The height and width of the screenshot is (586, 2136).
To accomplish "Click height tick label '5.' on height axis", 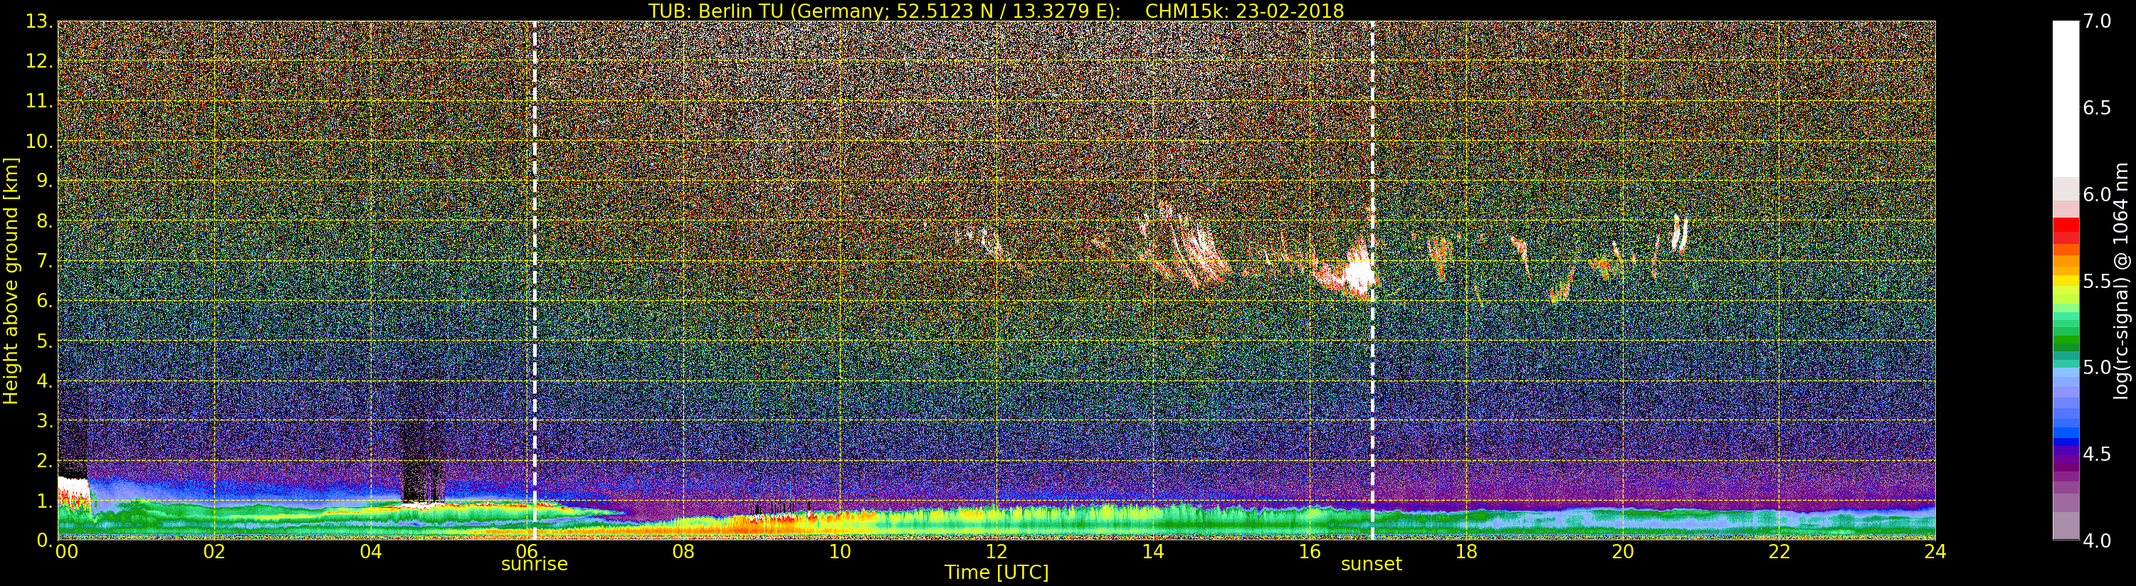I will click(44, 341).
